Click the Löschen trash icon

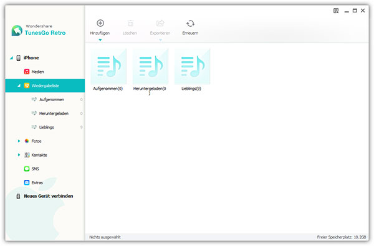(130, 23)
